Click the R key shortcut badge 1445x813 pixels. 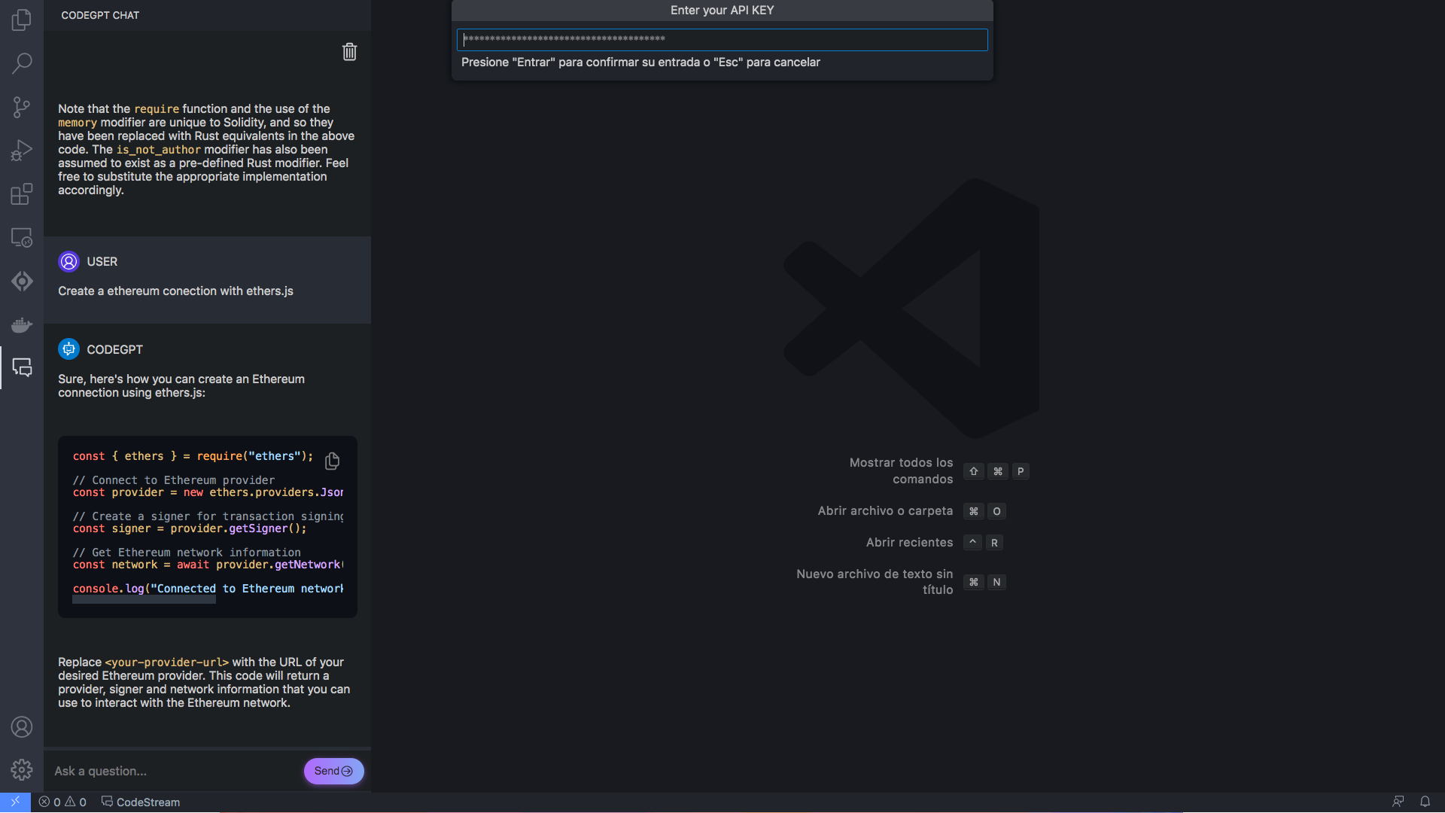click(x=994, y=543)
